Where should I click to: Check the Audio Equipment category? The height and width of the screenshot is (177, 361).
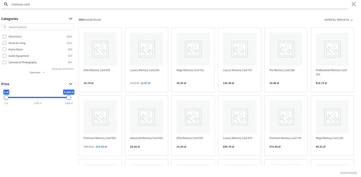(x=4, y=56)
